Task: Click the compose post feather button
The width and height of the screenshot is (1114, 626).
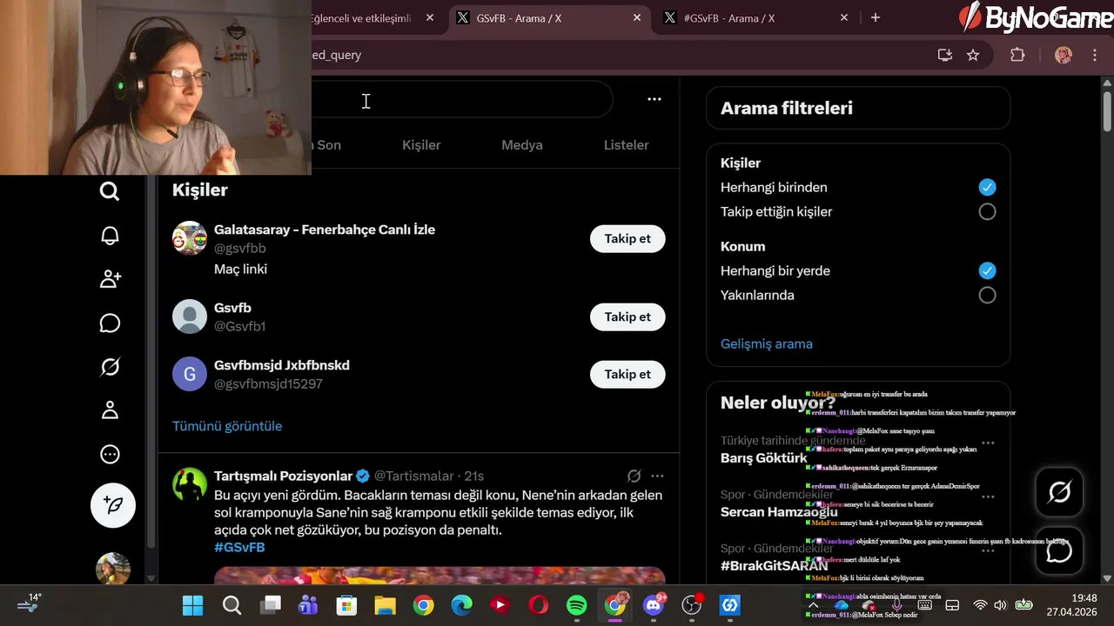Action: pyautogui.click(x=113, y=505)
